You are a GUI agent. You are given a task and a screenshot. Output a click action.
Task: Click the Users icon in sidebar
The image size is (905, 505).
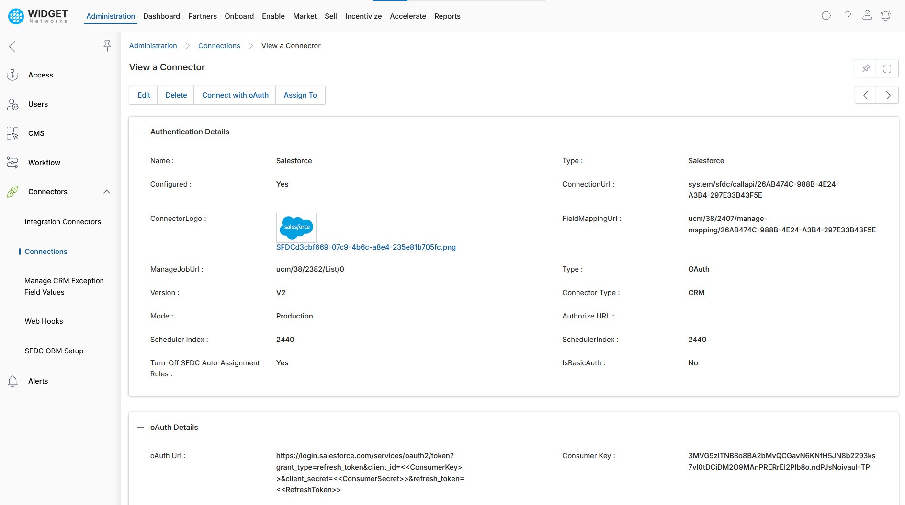pos(12,104)
